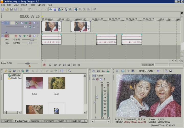Open Event Pan/Crop on second video clip

88,26
